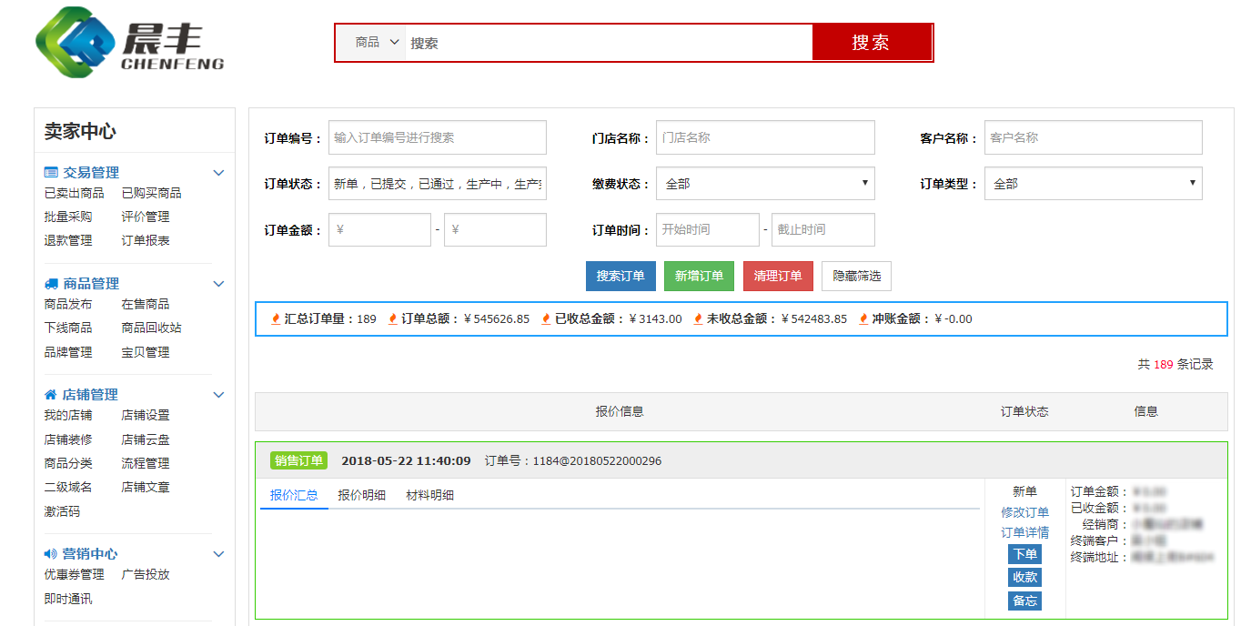1241x626 pixels.
Task: Open 订单报表 in the sidebar
Action: coord(146,240)
